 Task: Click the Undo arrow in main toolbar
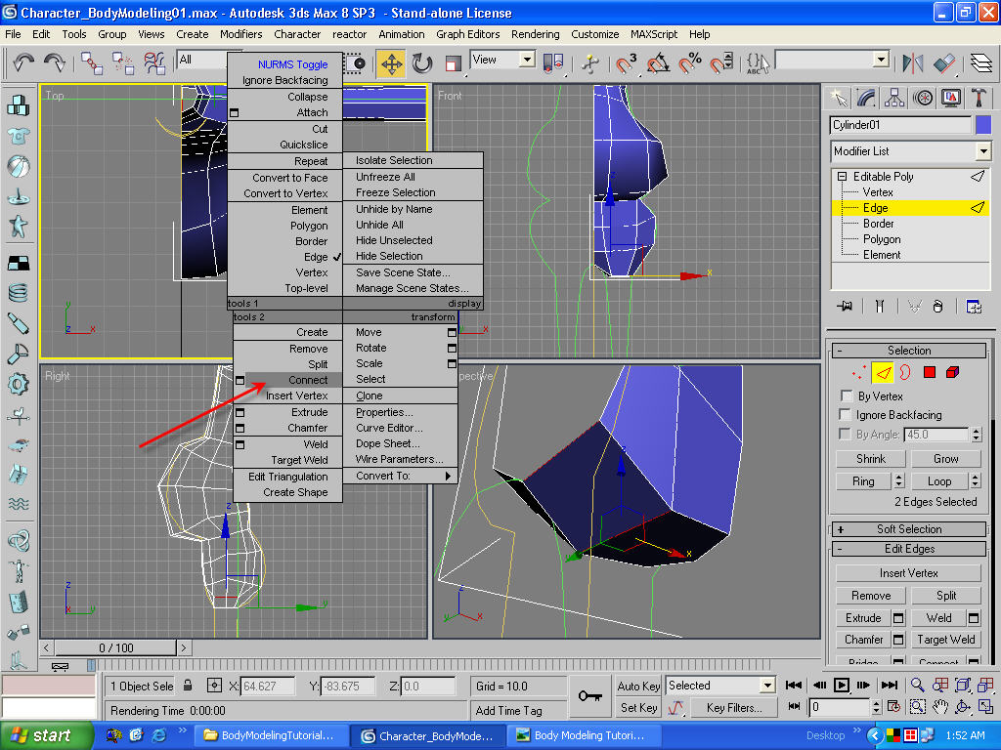pos(23,62)
